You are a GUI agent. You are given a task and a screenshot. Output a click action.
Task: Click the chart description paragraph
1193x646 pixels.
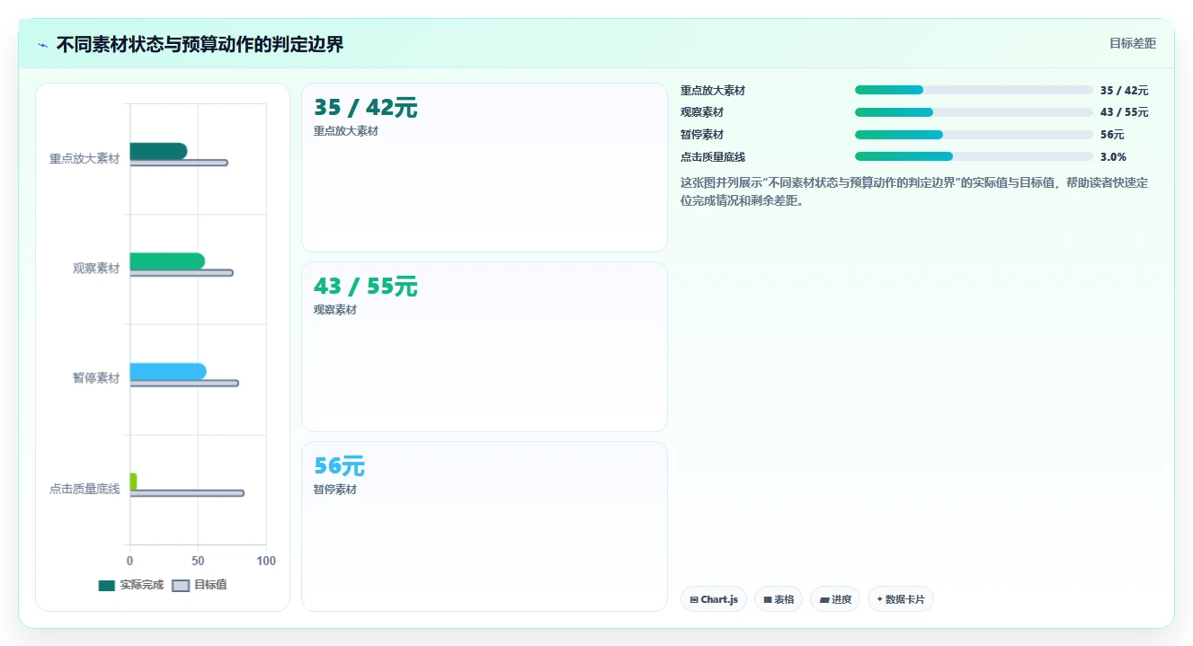[x=914, y=191]
